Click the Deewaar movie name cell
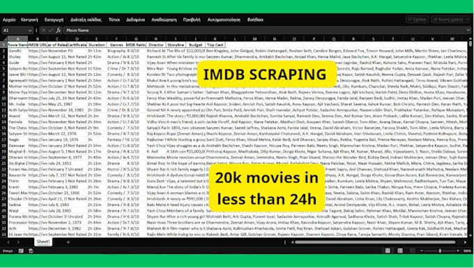This screenshot has height=268, width=474. pyautogui.click(x=17, y=145)
